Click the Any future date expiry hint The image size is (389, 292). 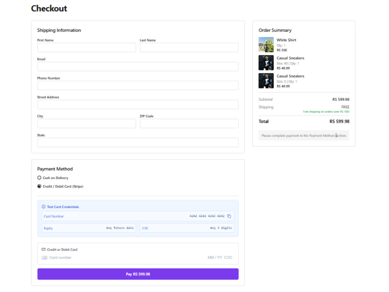[x=120, y=228]
